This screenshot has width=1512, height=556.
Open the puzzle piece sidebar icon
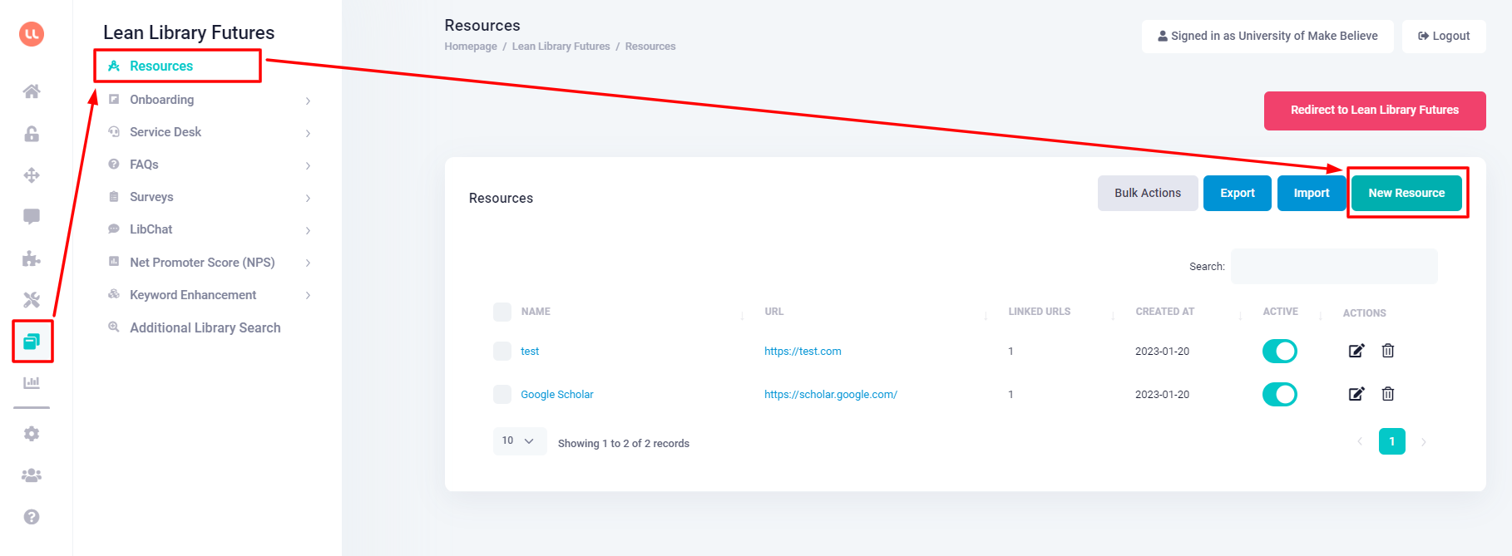pyautogui.click(x=32, y=258)
